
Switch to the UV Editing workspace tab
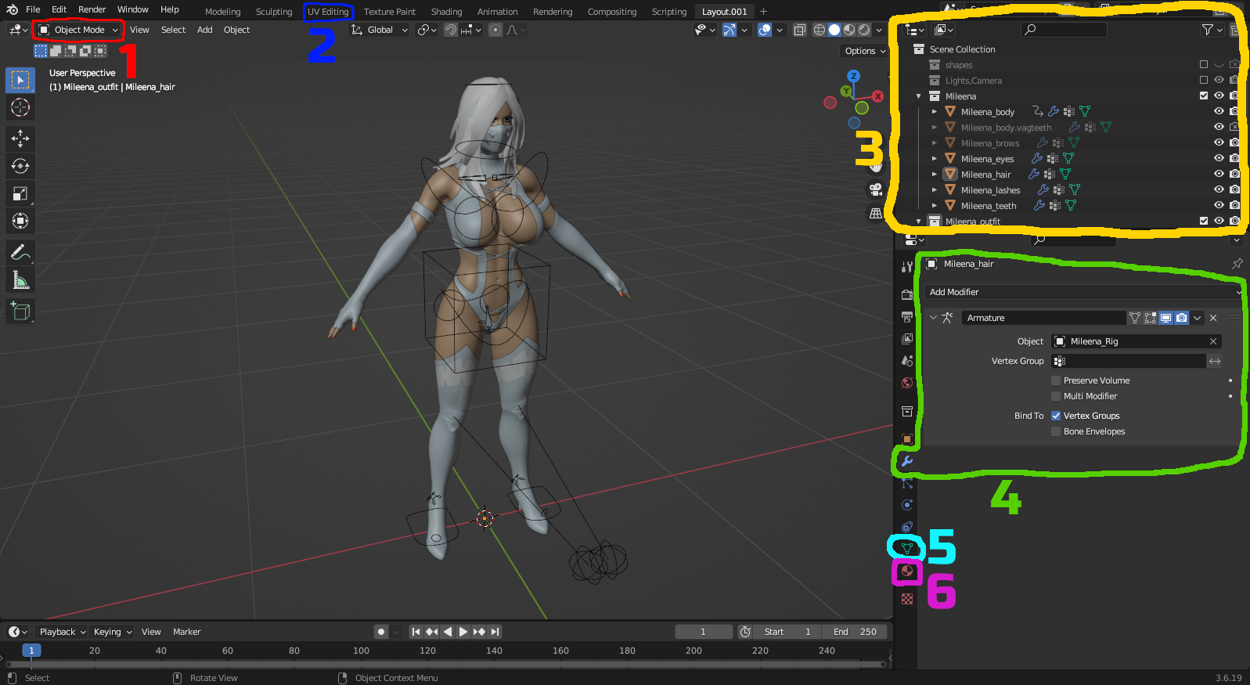point(328,12)
